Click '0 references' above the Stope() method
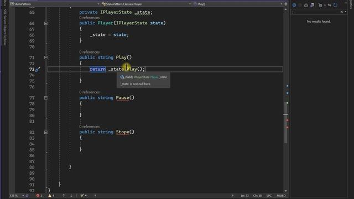Screen dimensions: 354x199 90,127
